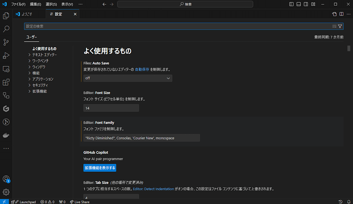This screenshot has width=353, height=204.
Task: Go back with the left arrow in the title bar
Action: tap(104, 4)
